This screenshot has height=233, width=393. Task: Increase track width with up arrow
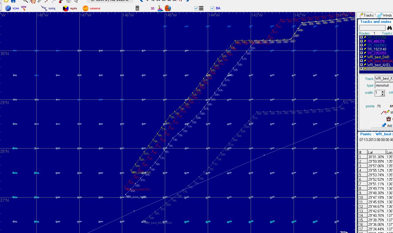382,91
